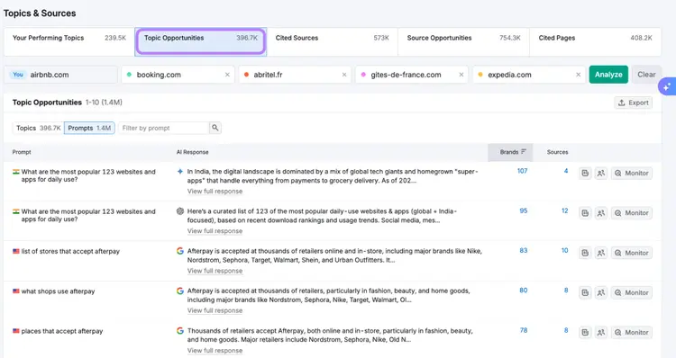View full response for what shops use afterpay
This screenshot has height=358, width=676.
tap(215, 310)
